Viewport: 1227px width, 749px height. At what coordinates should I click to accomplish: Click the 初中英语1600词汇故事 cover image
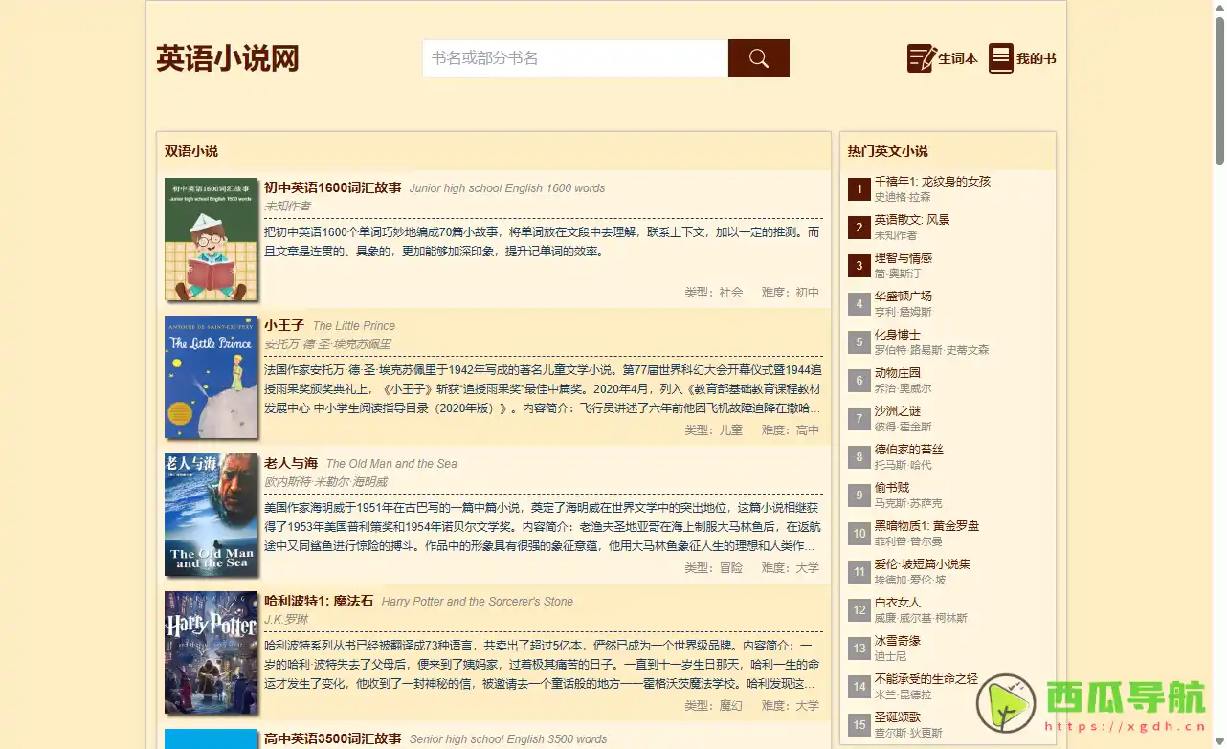click(x=211, y=238)
